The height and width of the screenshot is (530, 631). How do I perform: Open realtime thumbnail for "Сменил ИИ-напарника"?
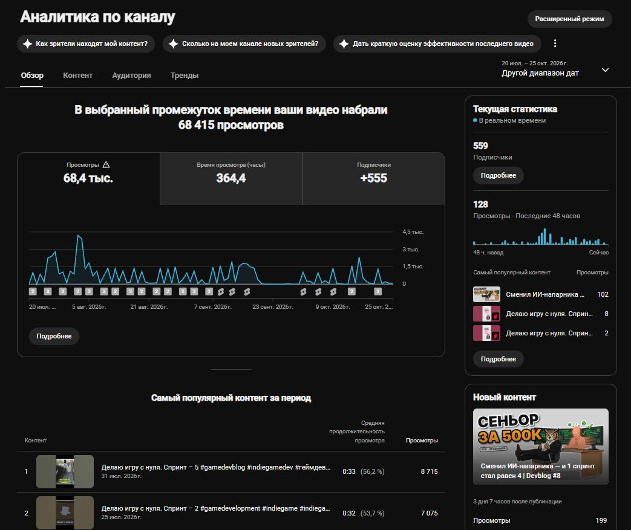click(x=486, y=294)
